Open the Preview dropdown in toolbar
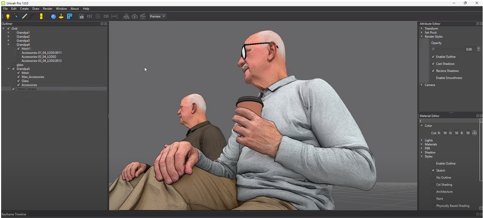 coord(158,17)
